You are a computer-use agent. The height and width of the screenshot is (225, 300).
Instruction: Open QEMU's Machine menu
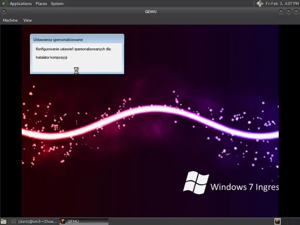(10, 20)
